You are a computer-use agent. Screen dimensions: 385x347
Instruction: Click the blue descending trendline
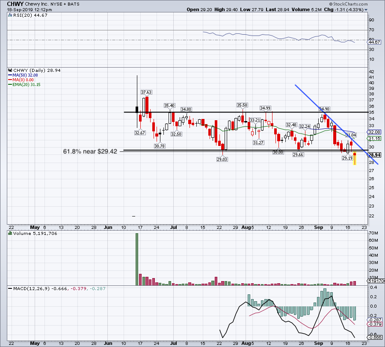(336, 125)
